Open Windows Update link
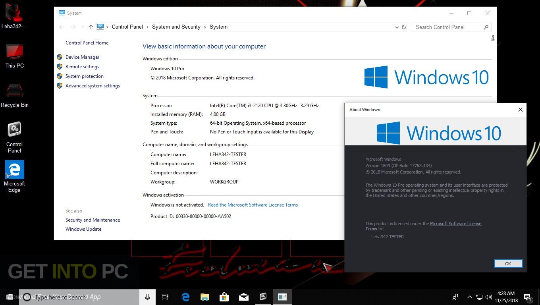 tap(83, 229)
